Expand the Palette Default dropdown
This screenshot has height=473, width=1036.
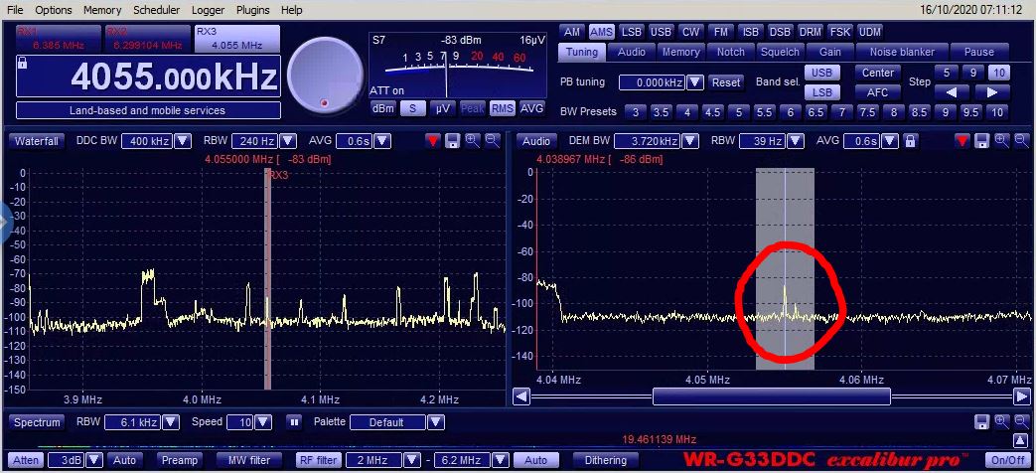click(435, 422)
